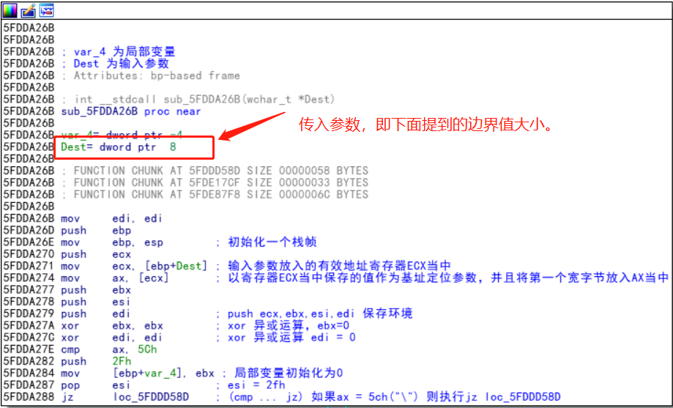The width and height of the screenshot is (673, 408).
Task: Click '; Attributes: bp-based frame' line
Action: coord(150,75)
